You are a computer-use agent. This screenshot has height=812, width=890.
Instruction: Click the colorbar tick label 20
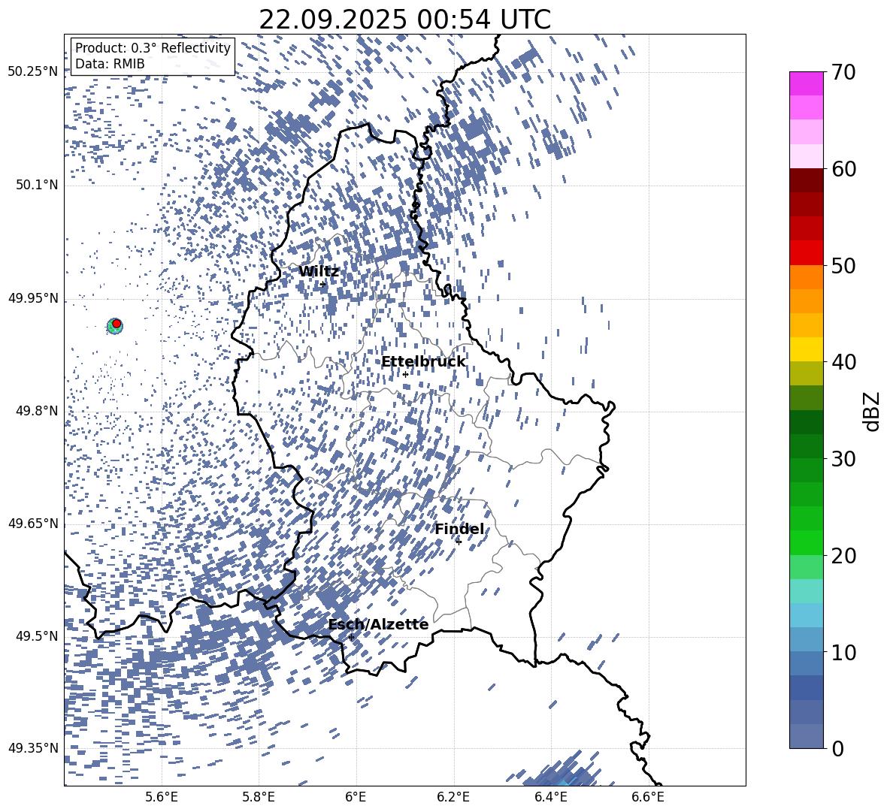(x=844, y=556)
